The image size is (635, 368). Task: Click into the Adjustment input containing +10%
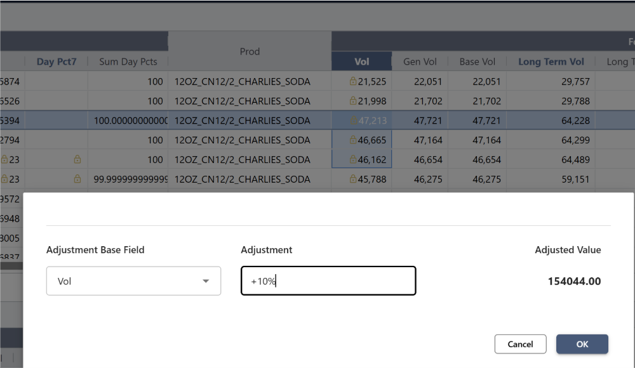[x=328, y=281]
